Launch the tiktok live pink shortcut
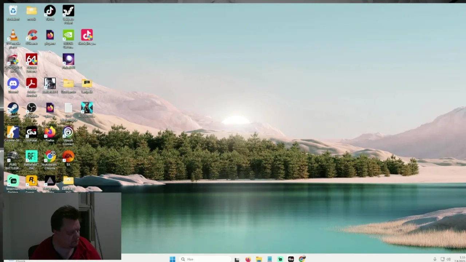466x262 pixels. [x=87, y=37]
